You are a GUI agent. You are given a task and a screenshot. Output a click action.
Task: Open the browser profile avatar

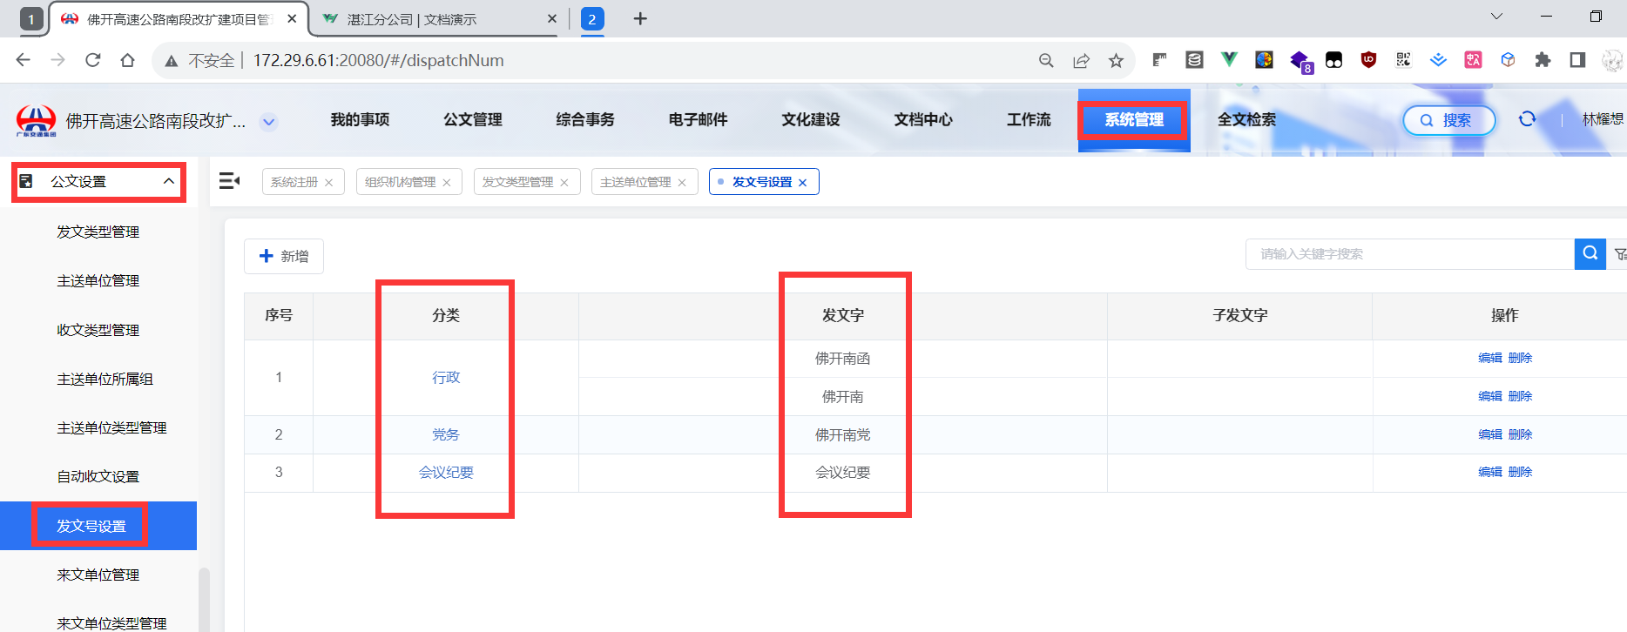click(x=1612, y=60)
